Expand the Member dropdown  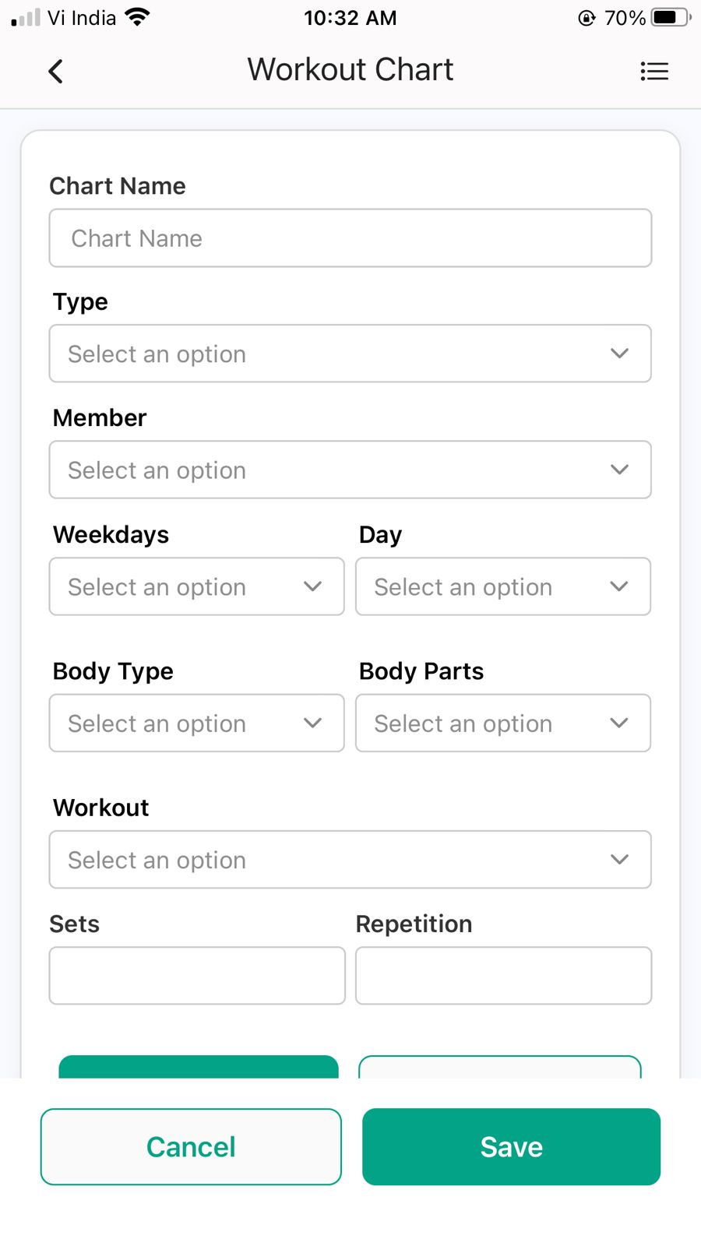(350, 470)
